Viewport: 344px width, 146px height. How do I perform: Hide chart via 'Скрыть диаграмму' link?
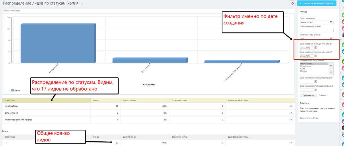pos(11,10)
